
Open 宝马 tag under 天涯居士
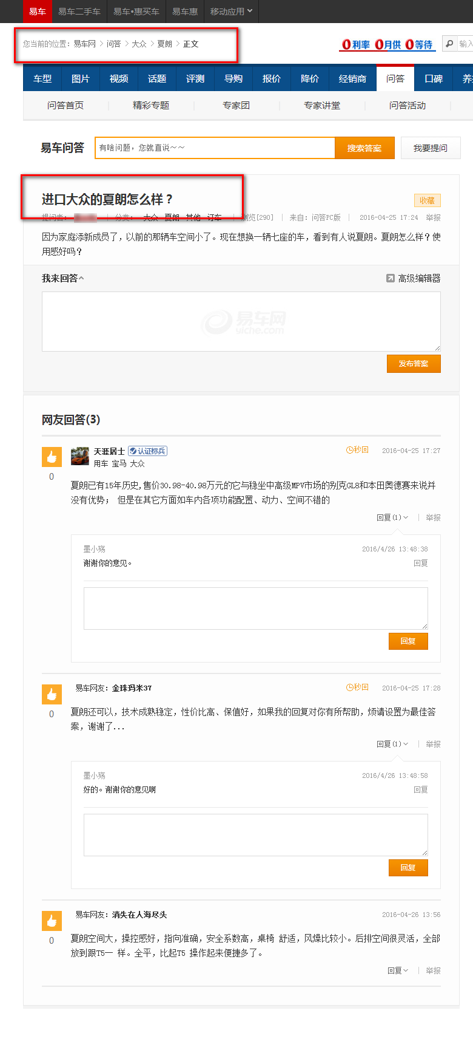pos(119,463)
